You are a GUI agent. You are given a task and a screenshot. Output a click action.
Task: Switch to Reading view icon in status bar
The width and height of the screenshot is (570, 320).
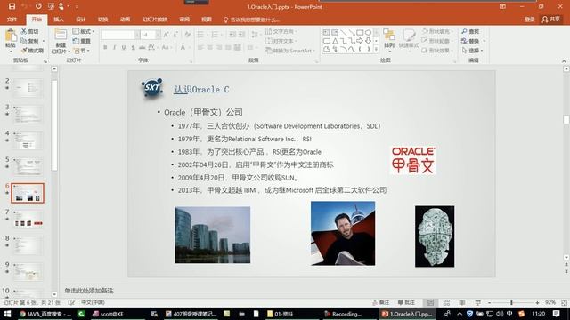point(462,302)
